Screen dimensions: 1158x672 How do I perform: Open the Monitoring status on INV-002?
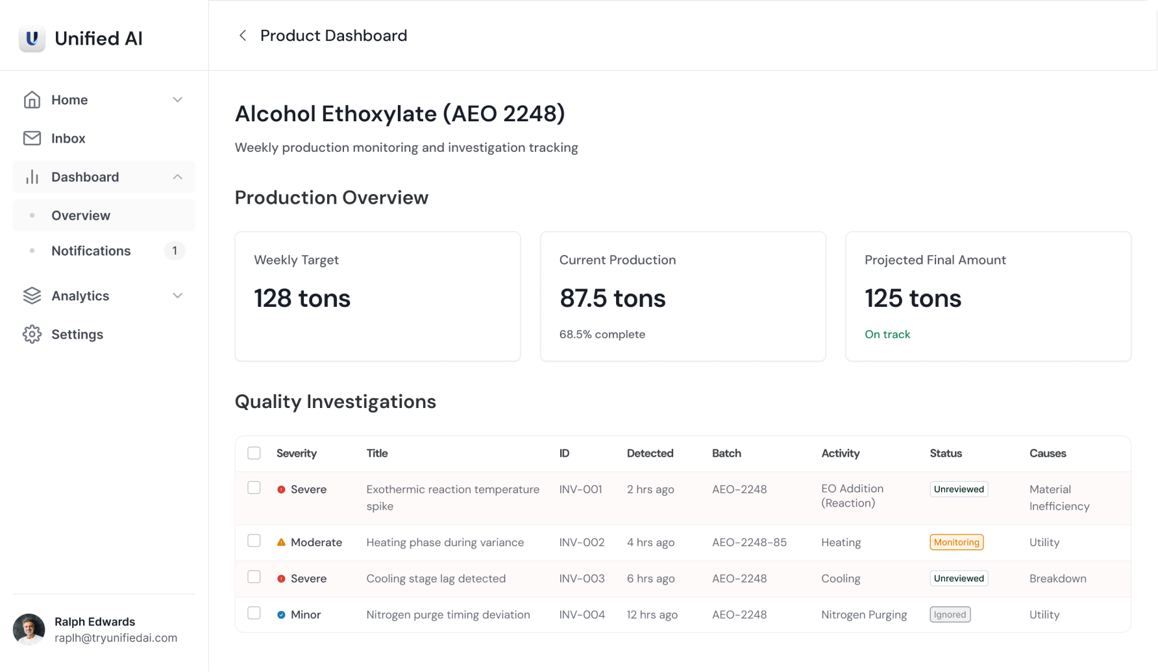pyautogui.click(x=956, y=542)
